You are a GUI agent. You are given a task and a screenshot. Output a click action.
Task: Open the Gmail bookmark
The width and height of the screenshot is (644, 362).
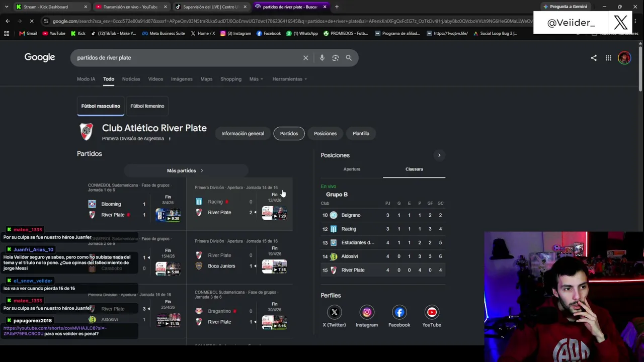28,34
